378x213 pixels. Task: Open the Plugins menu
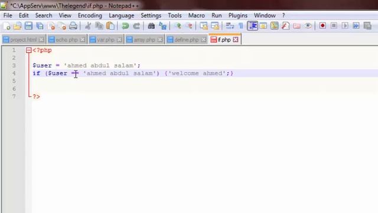point(237,15)
